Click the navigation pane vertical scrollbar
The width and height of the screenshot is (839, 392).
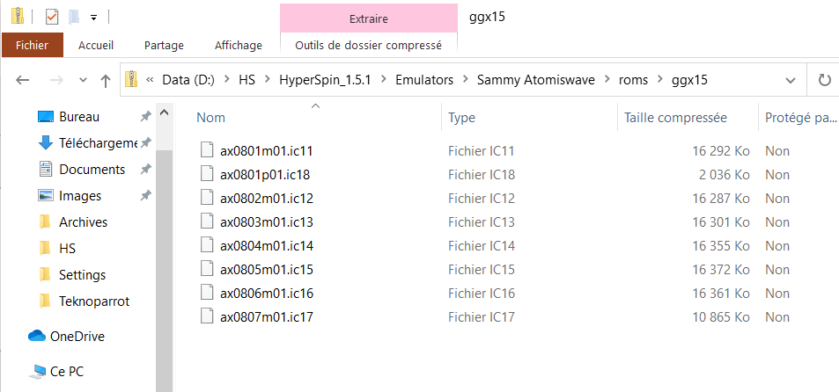pyautogui.click(x=164, y=246)
